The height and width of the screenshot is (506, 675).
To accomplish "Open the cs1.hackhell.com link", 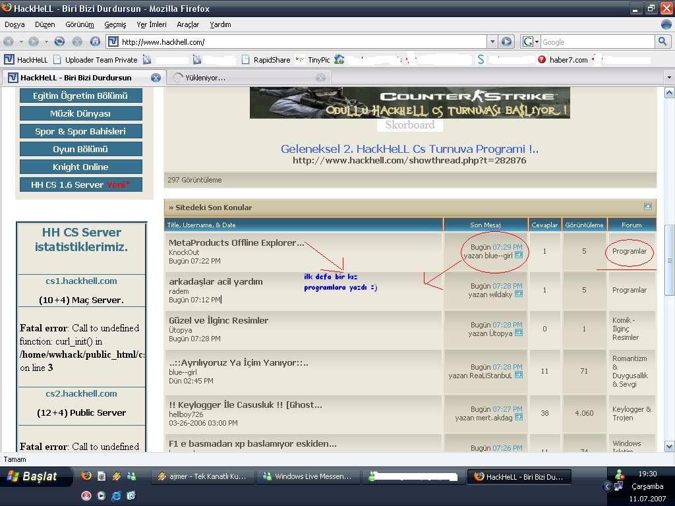I will (x=81, y=281).
